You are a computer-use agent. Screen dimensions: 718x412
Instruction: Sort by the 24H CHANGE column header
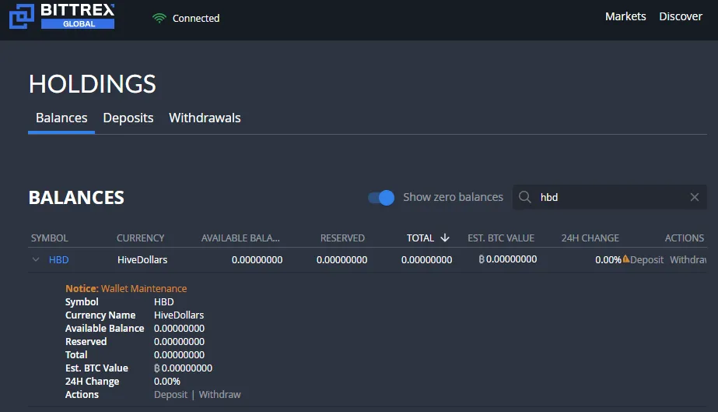coord(590,238)
